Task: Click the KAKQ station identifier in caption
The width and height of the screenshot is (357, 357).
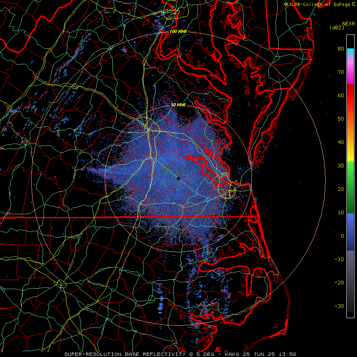Action: [232, 354]
